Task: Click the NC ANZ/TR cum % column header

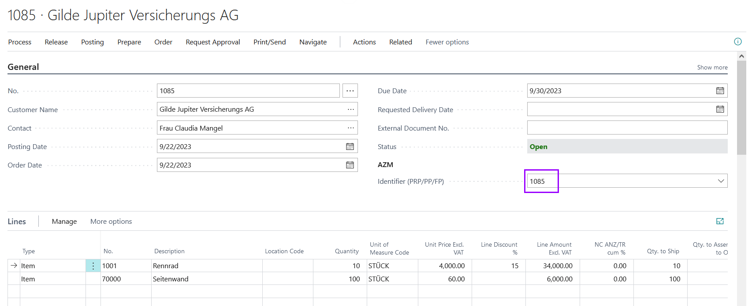Action: [610, 248]
